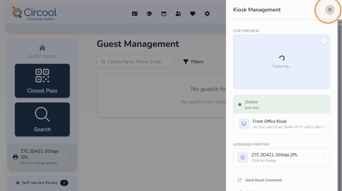Click the magnifier icon in search field
Image resolution: width=342 pixels, height=191 pixels.
click(x=103, y=62)
